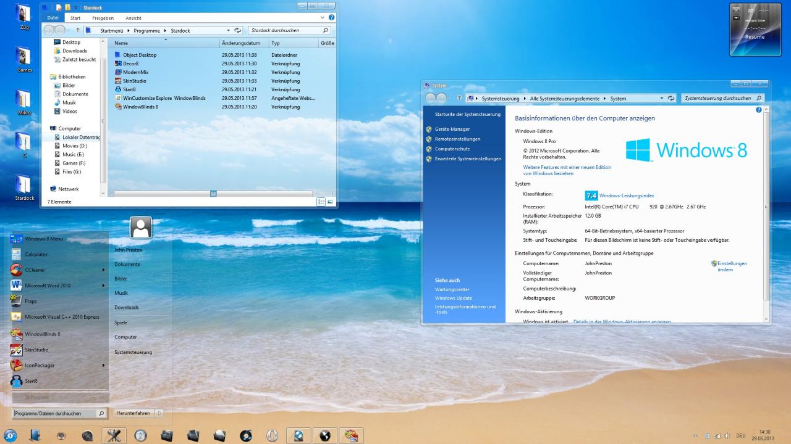Image resolution: width=791 pixels, height=444 pixels.
Task: Switch explorer to large icons view
Action: tap(330, 202)
